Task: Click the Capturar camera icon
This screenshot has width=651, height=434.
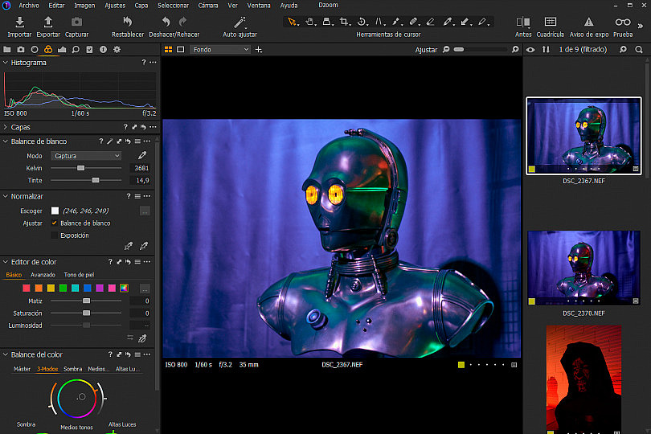Action: pos(77,22)
